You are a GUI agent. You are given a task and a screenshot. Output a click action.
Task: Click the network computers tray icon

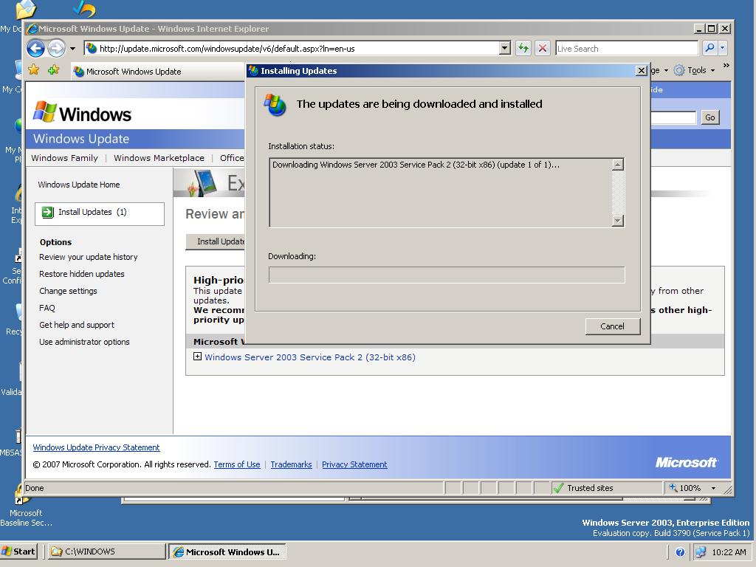click(x=700, y=552)
